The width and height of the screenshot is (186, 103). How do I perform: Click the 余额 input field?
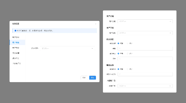pyautogui.click(x=145, y=48)
